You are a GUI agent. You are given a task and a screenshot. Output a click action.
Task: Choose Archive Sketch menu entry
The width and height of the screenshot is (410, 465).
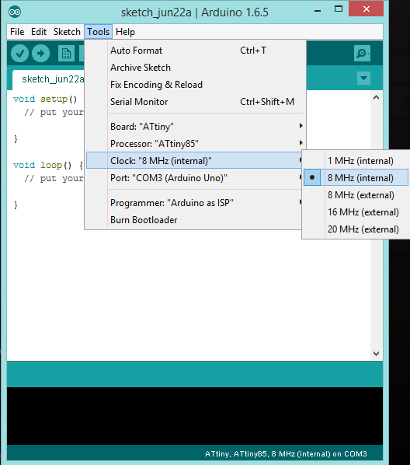click(195, 68)
